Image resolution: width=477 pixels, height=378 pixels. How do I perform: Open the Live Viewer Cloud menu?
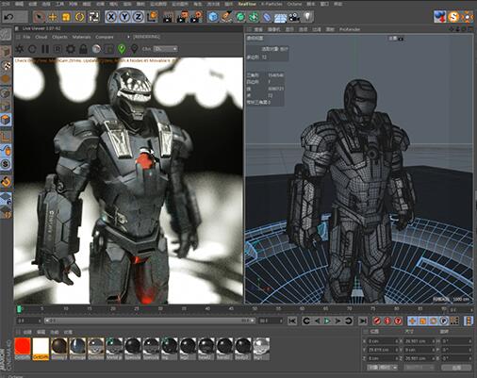tap(41, 37)
